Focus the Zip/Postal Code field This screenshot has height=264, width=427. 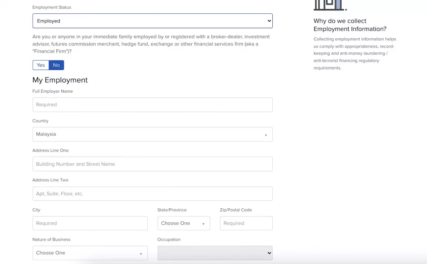click(x=246, y=223)
